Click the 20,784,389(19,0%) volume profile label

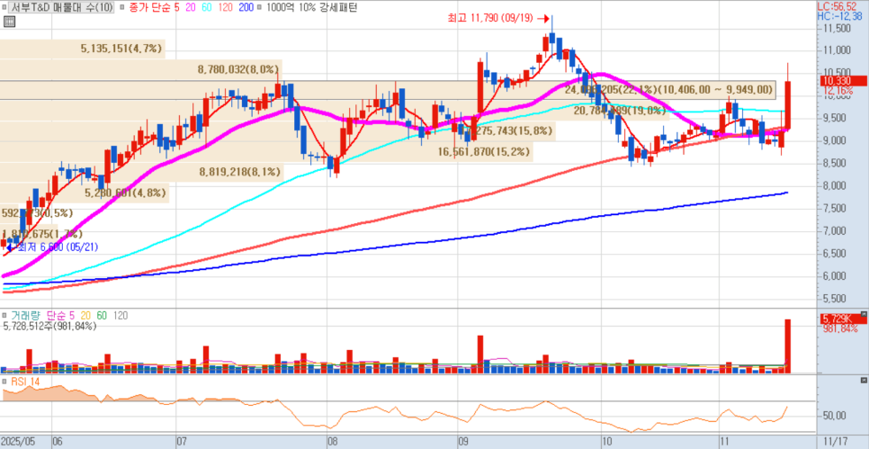coord(619,111)
